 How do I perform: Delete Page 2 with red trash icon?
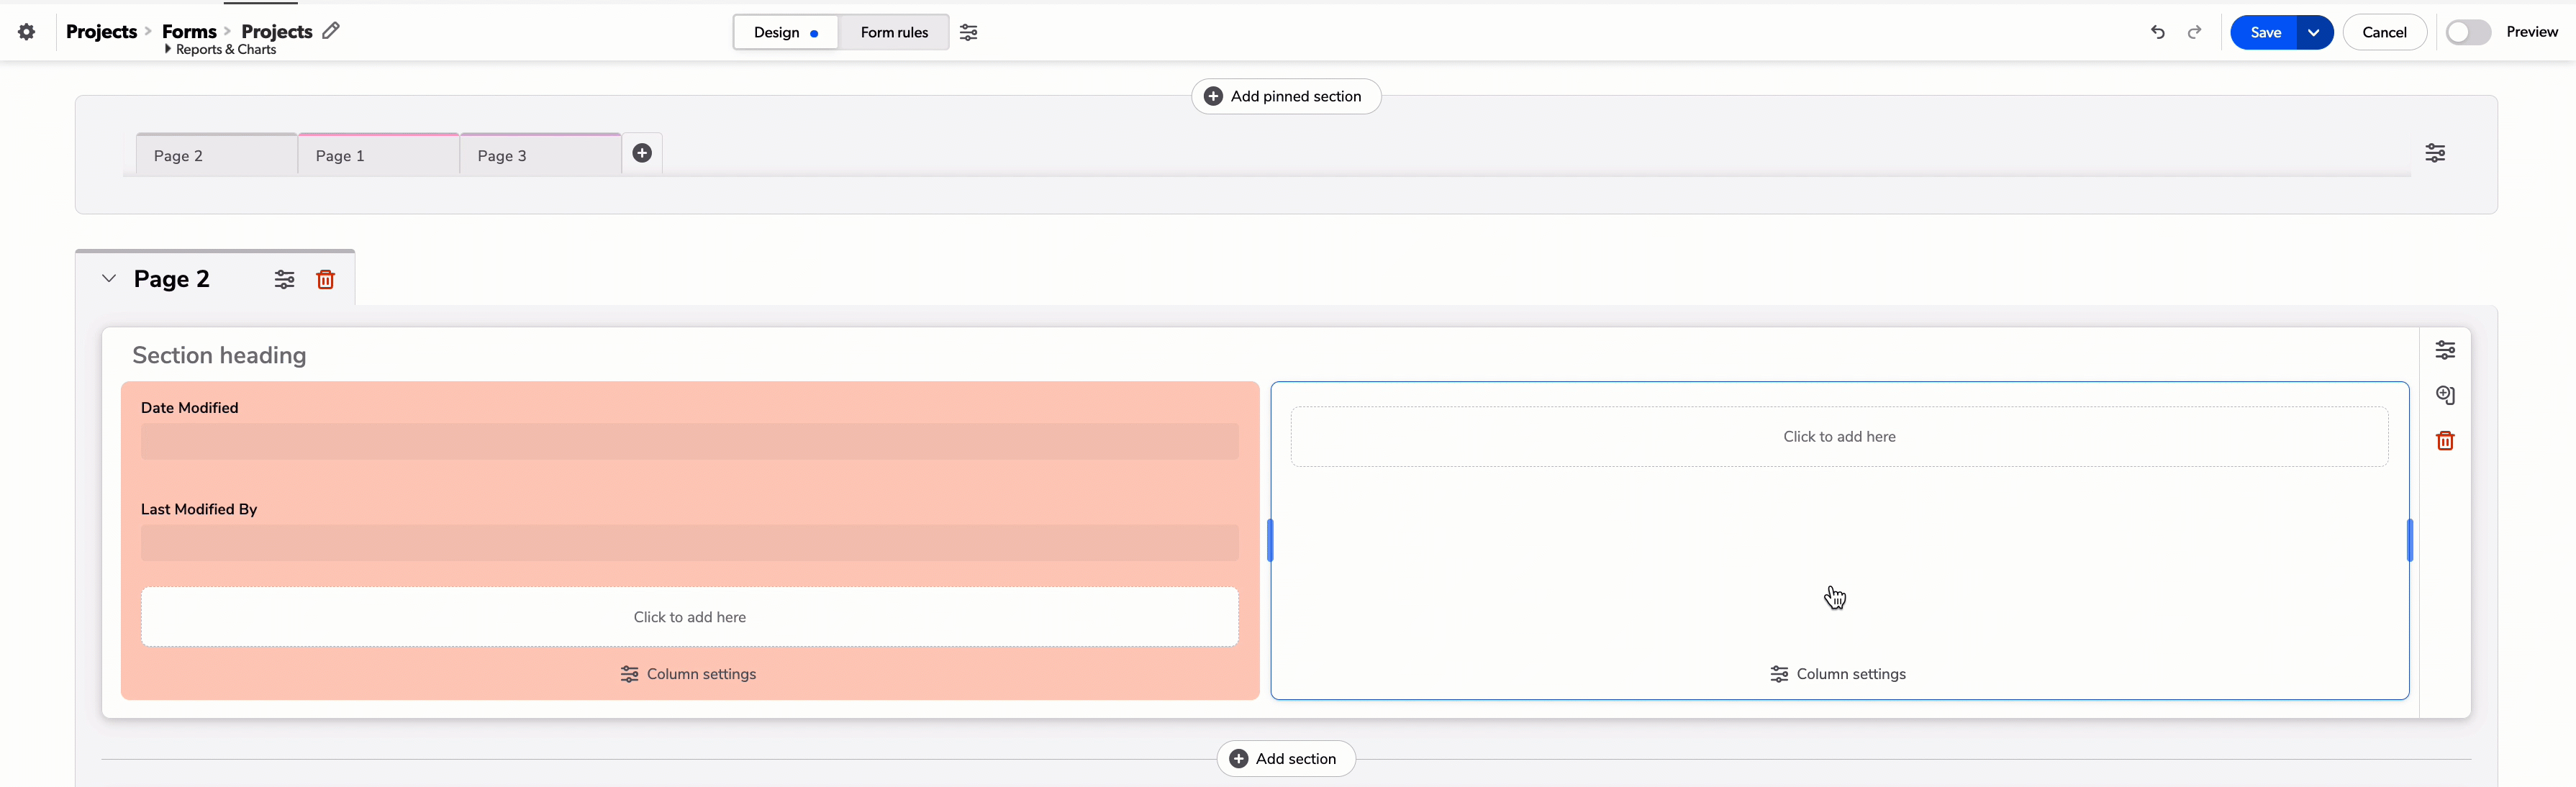coord(325,280)
